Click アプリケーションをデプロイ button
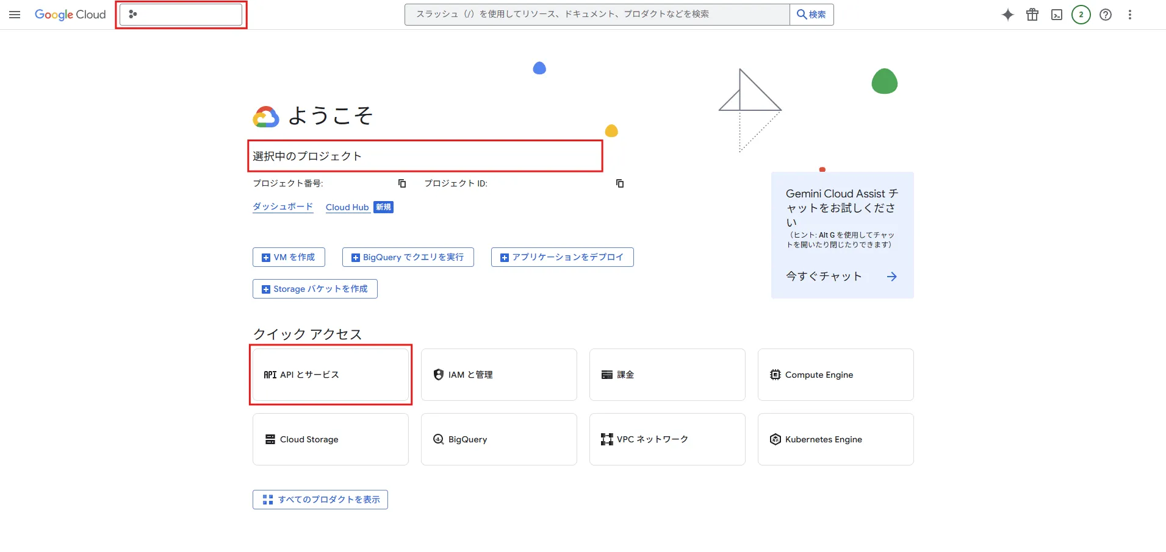The image size is (1166, 552). coord(563,257)
